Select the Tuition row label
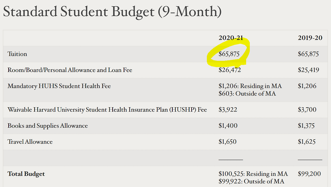331x187 pixels. (17, 54)
